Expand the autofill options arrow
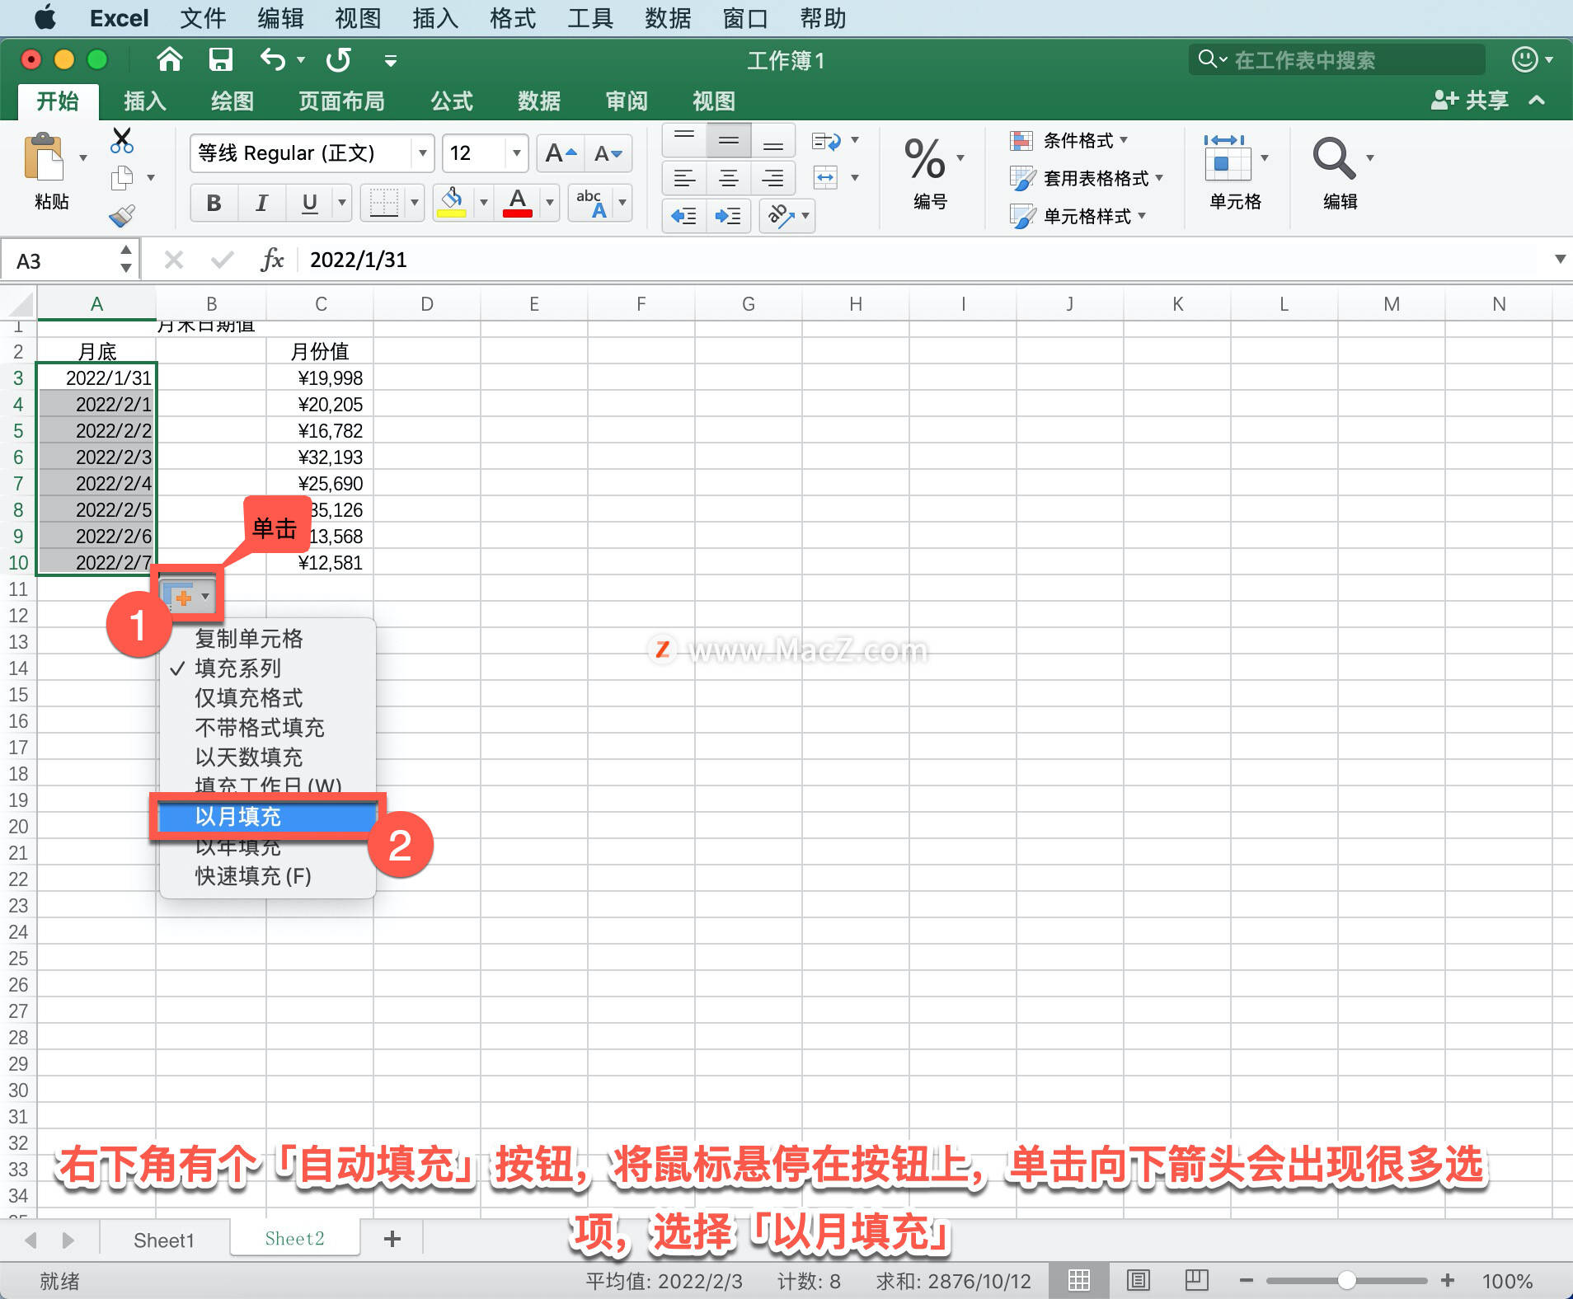Screen dimensions: 1573x1299 (x=206, y=595)
